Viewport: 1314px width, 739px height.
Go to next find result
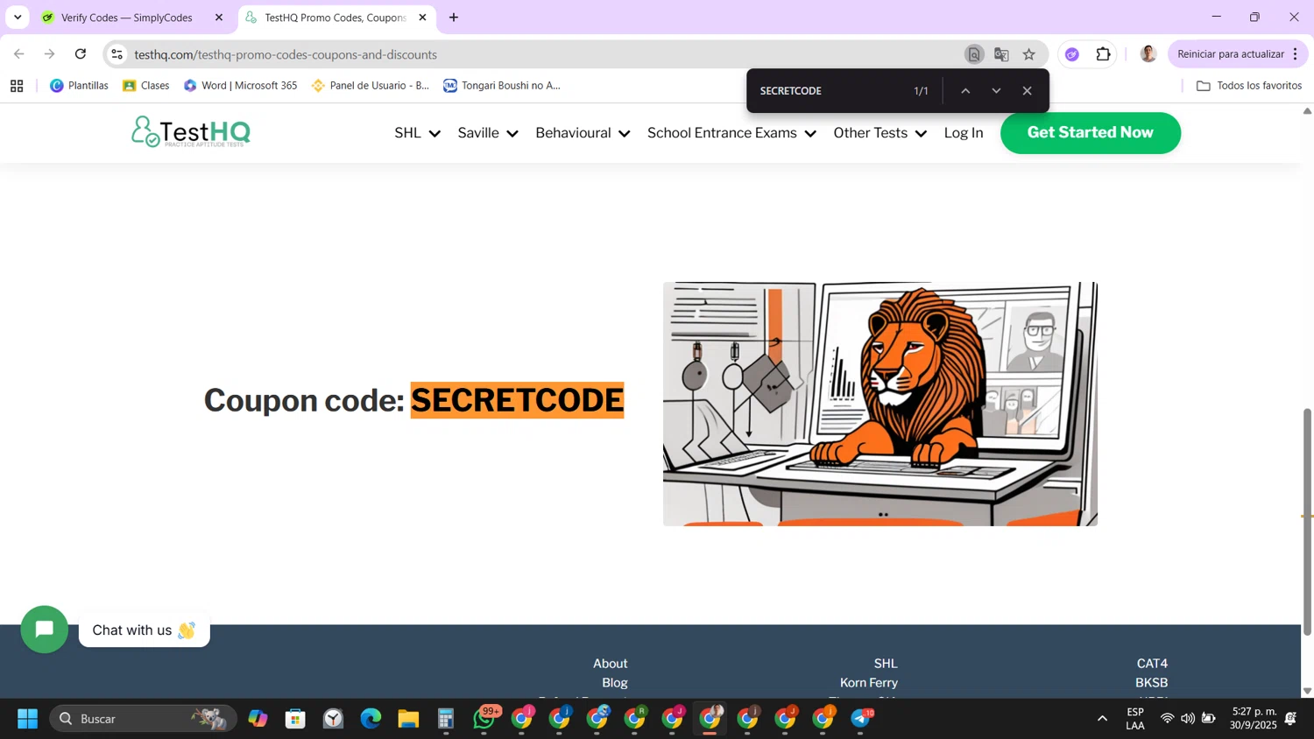pos(996,91)
